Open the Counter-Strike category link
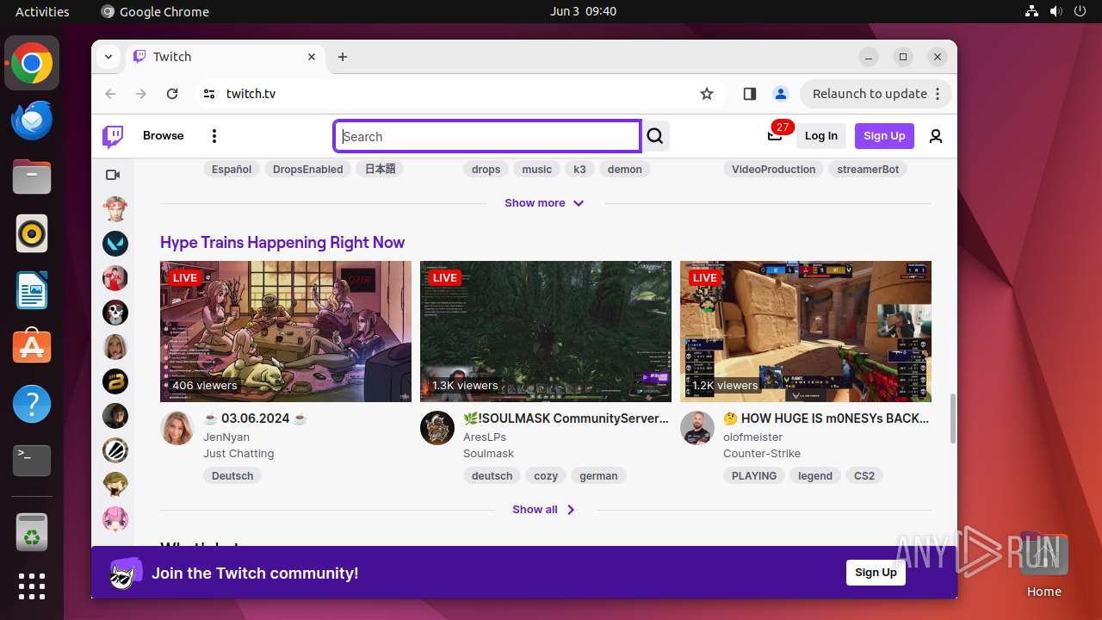 (762, 454)
